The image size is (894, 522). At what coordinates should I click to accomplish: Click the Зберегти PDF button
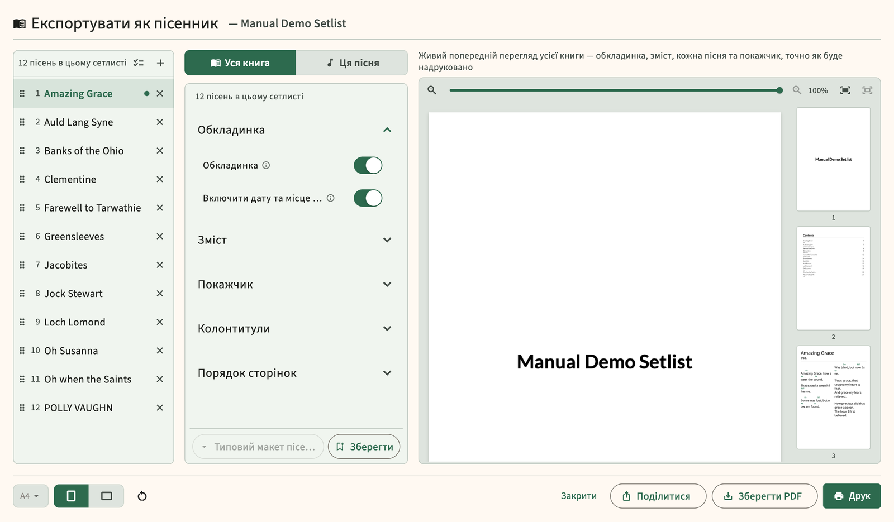pyautogui.click(x=764, y=496)
